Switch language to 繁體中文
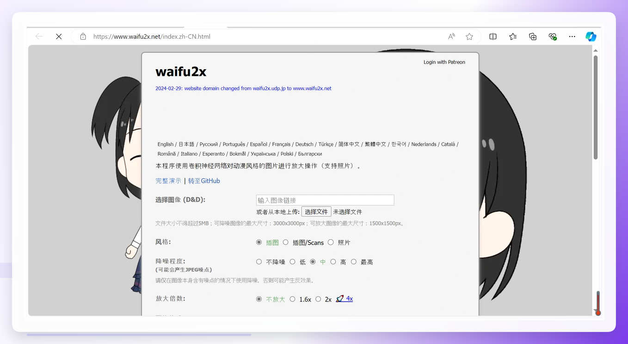Image resolution: width=628 pixels, height=344 pixels. coord(376,144)
